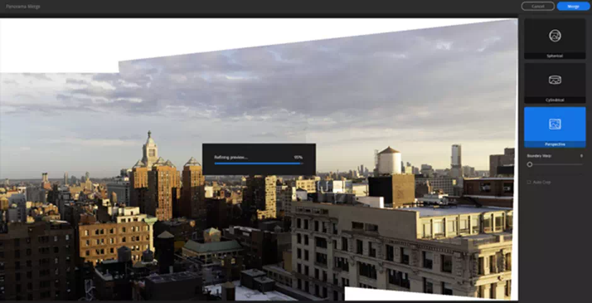The image size is (592, 303).
Task: Click the Perspective label text
Action: (555, 144)
